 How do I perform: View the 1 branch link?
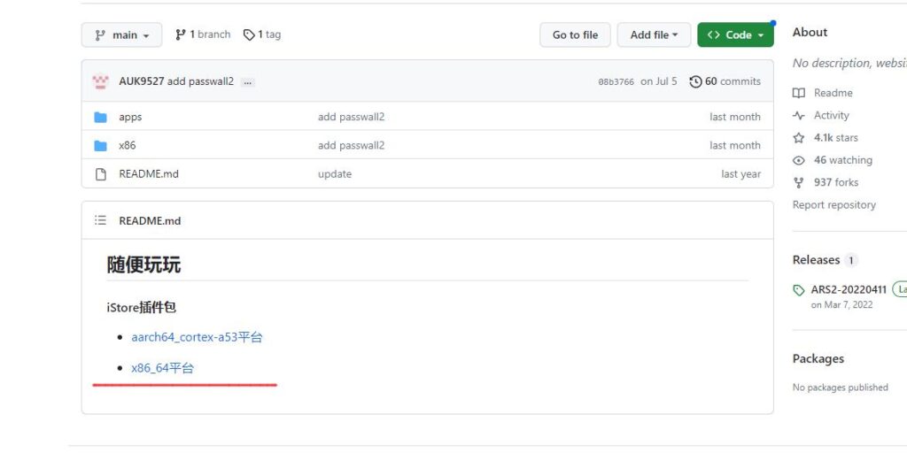(x=203, y=34)
